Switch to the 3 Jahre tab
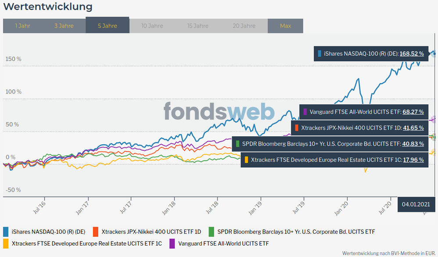 click(64, 26)
